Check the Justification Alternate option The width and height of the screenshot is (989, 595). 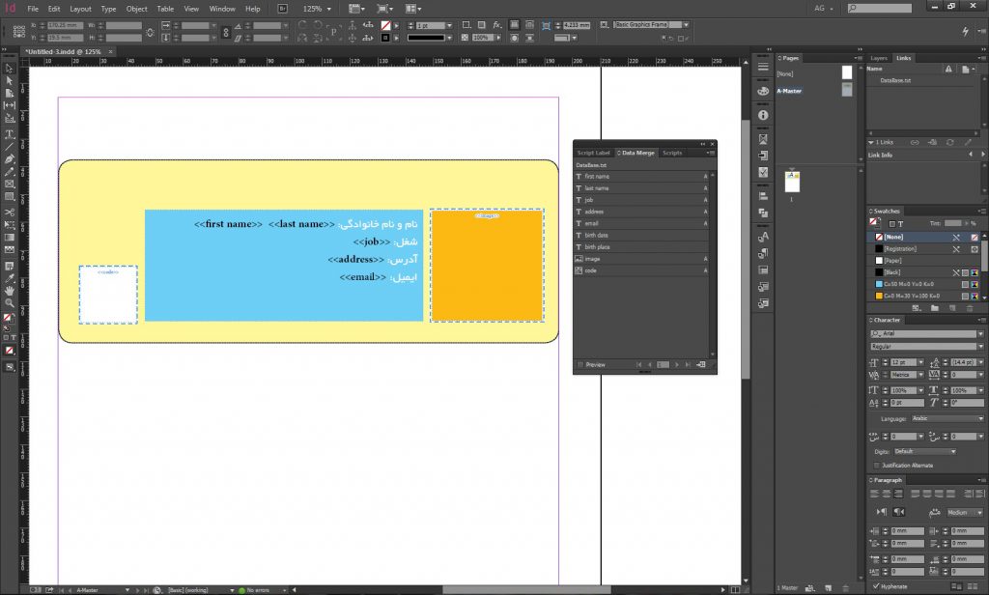(x=876, y=465)
